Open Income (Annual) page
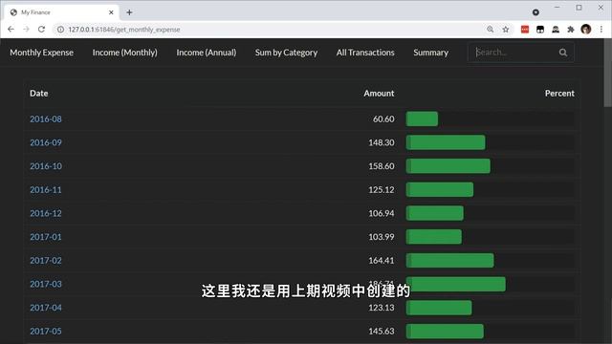This screenshot has width=612, height=344. tap(207, 53)
